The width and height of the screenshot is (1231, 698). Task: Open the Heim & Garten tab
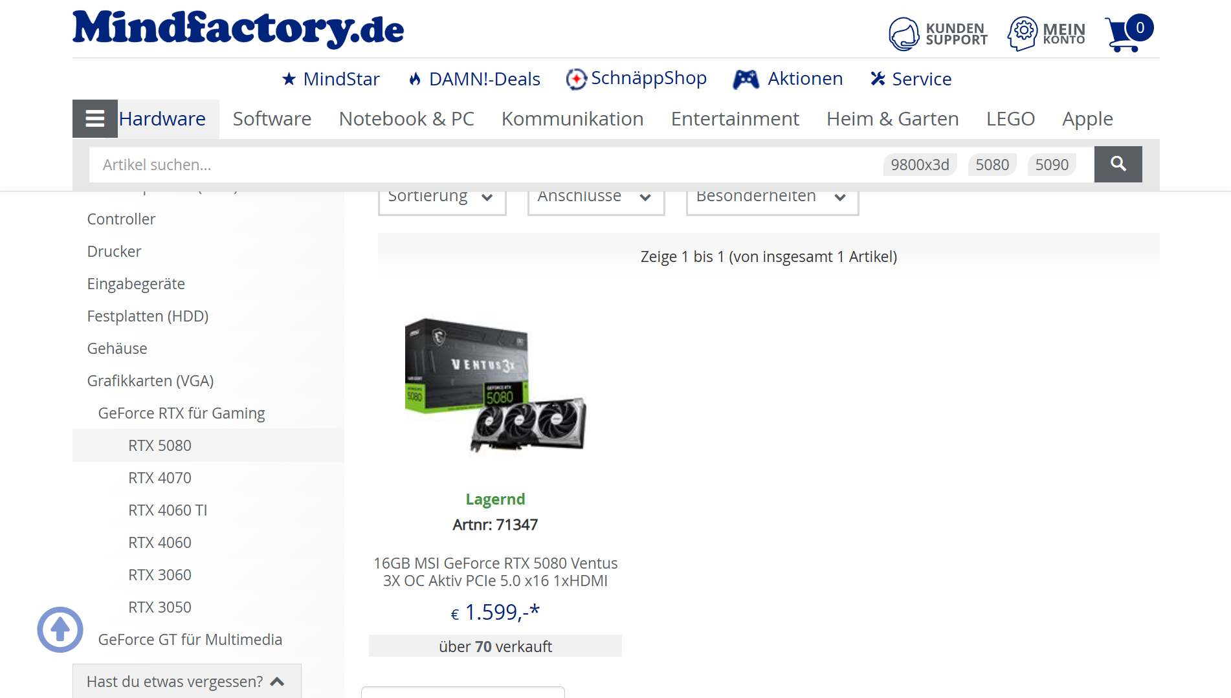[x=893, y=118]
